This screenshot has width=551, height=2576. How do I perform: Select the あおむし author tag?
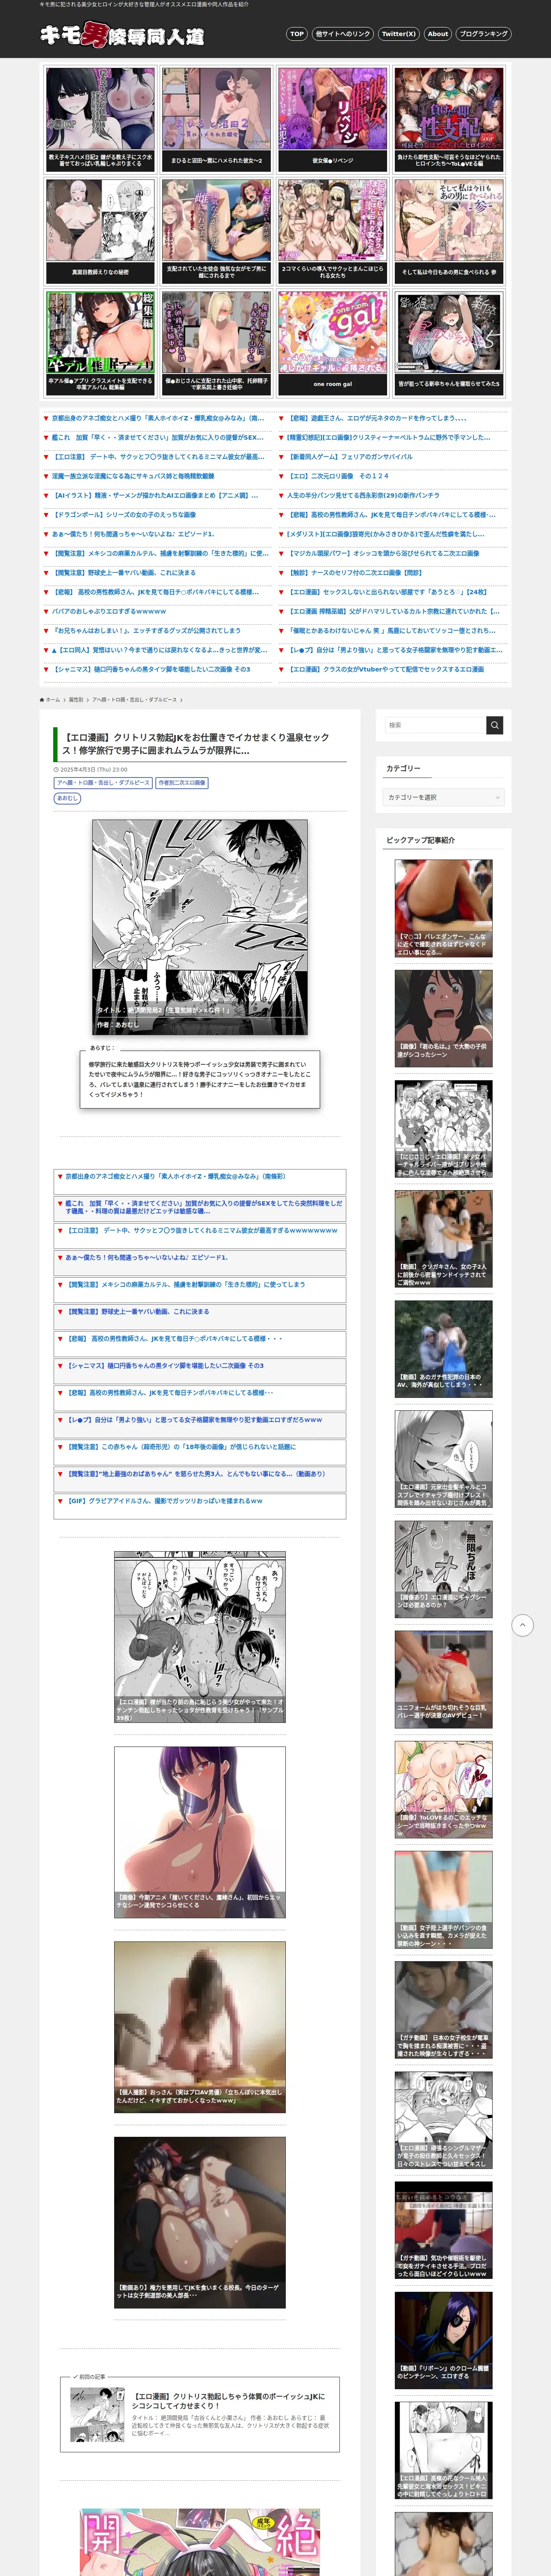(x=67, y=798)
